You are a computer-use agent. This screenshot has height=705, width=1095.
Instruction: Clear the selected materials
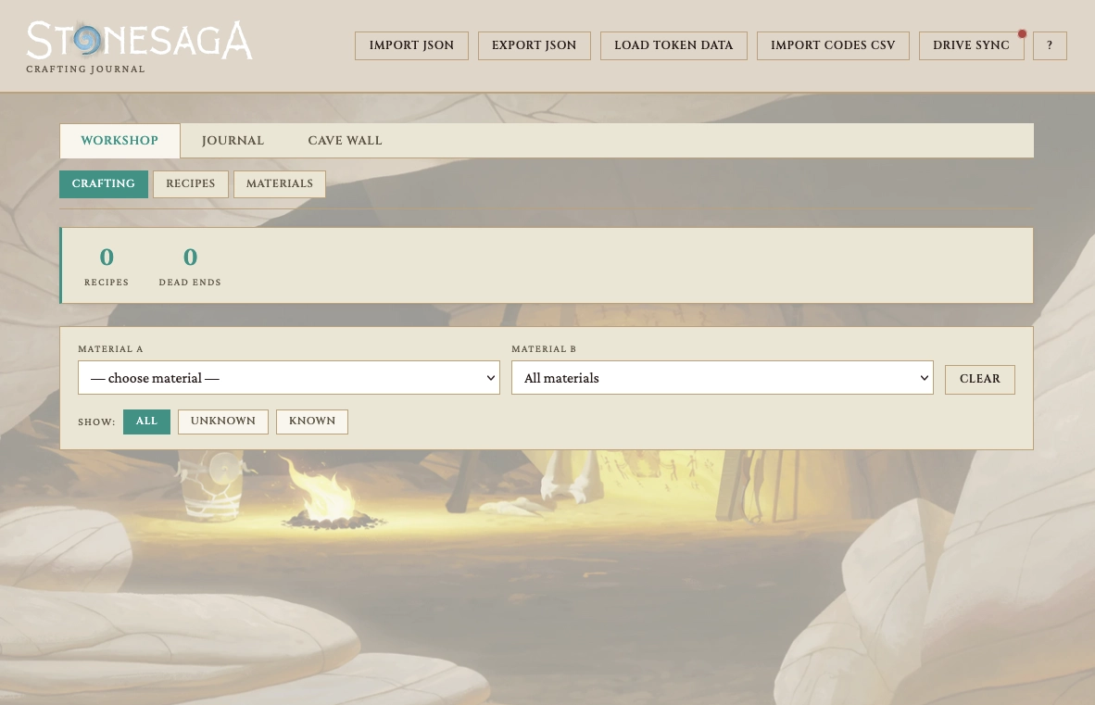click(980, 379)
